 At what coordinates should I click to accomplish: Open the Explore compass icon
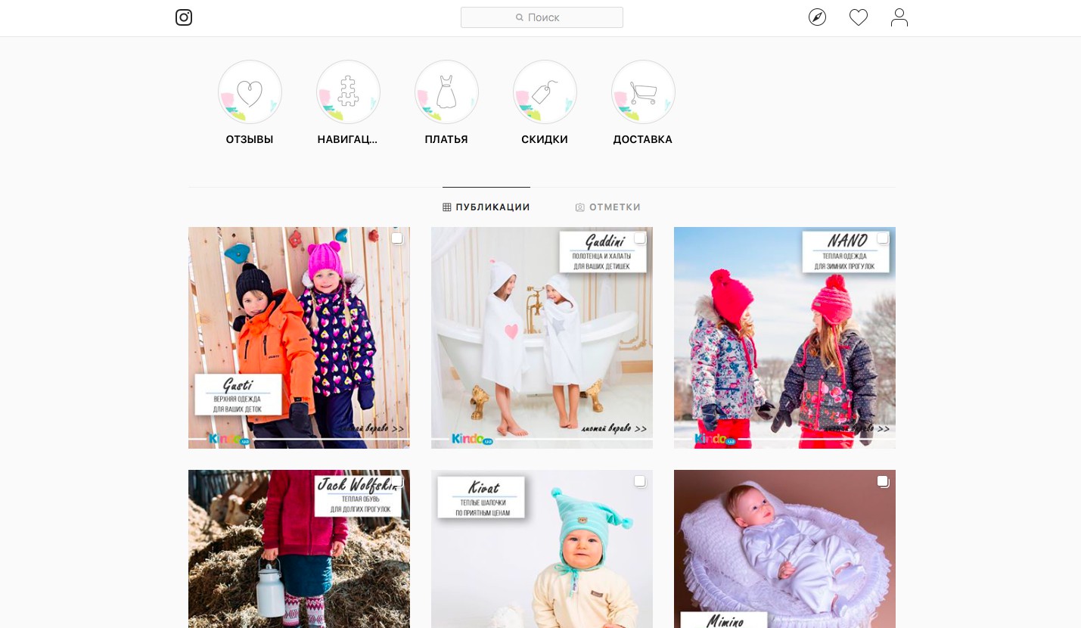817,17
